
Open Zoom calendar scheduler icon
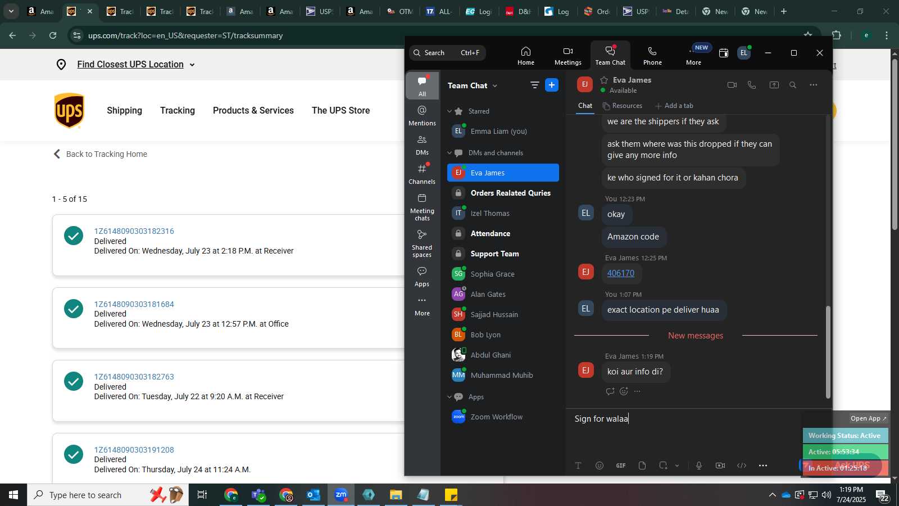(724, 53)
